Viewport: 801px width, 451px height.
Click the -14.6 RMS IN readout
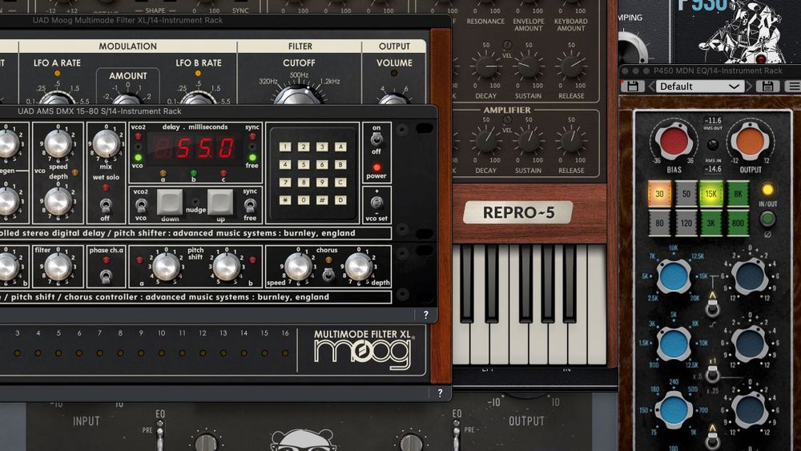pos(713,168)
